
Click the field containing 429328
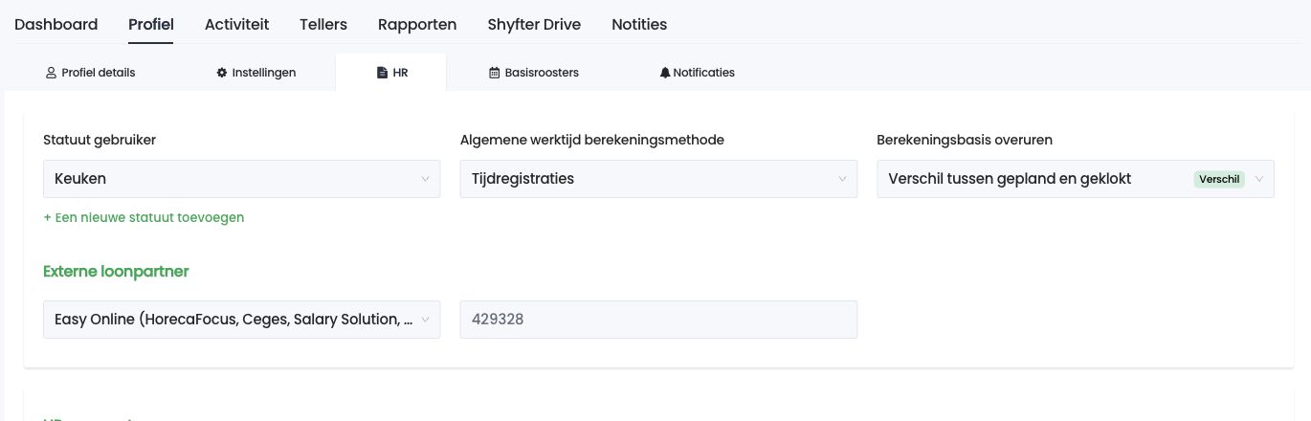pos(658,320)
